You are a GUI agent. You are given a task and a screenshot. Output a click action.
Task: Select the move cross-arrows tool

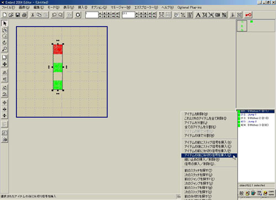(x=4, y=64)
